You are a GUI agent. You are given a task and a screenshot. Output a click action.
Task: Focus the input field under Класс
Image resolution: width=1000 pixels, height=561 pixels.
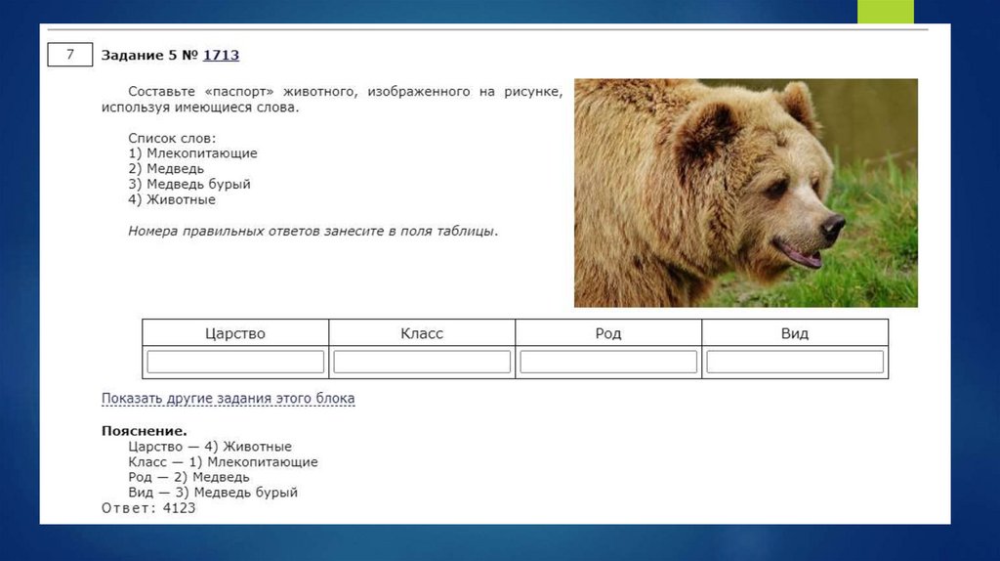point(422,362)
